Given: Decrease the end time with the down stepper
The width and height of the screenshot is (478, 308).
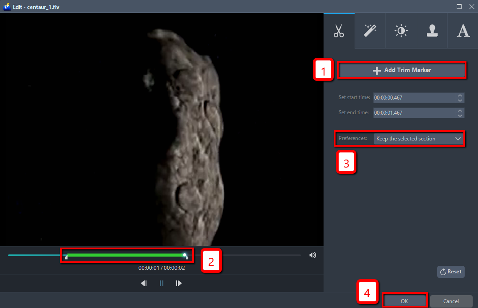Looking at the screenshot, I should pyautogui.click(x=460, y=115).
